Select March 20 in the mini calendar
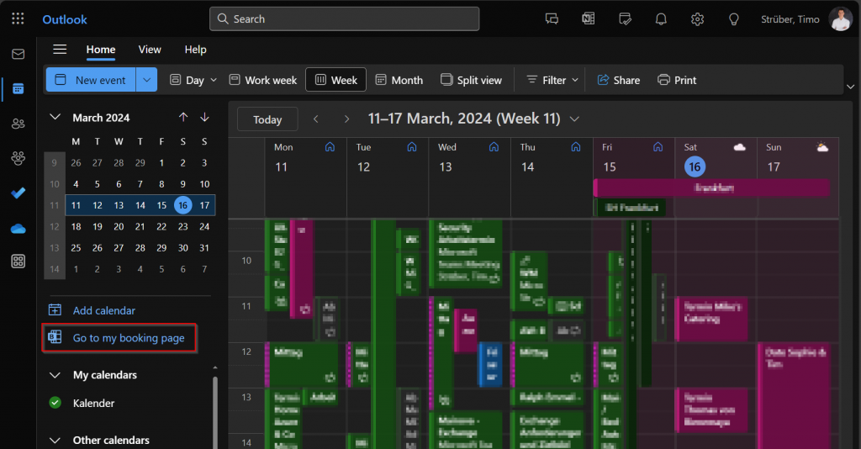 (x=119, y=226)
